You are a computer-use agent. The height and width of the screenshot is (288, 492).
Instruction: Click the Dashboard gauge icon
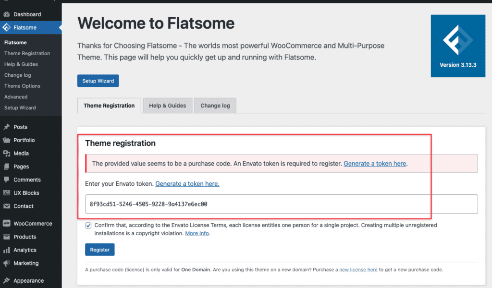7,14
